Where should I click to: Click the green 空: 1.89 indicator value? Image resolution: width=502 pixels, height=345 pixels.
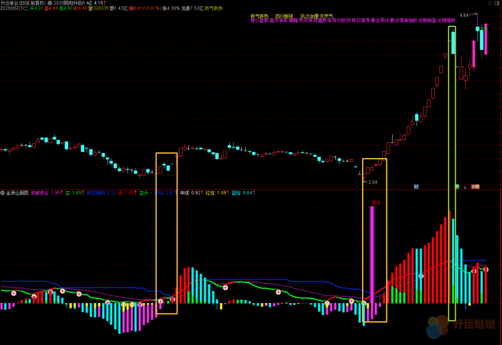click(x=74, y=193)
